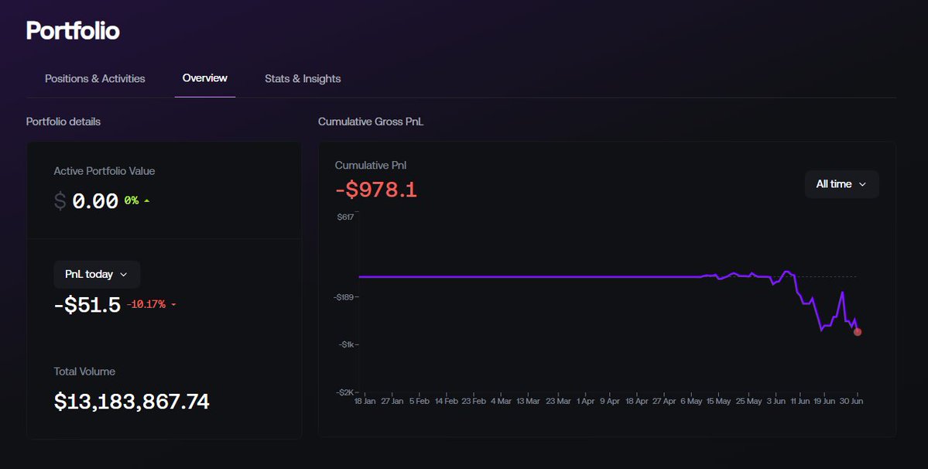This screenshot has height=469, width=928.
Task: Click the 11 Jun x-axis label
Action: [800, 401]
